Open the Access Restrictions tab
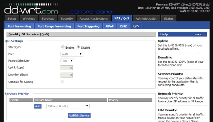The width and height of the screenshot is (213, 122). tap(94, 18)
